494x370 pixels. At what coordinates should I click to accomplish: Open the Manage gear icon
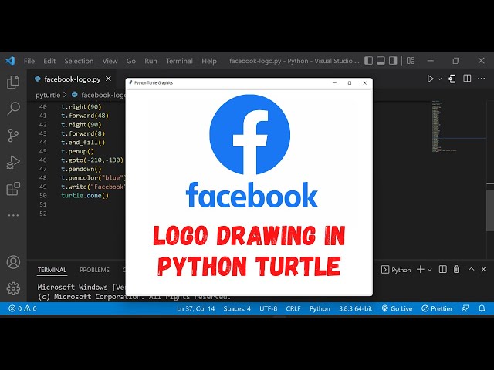point(13,288)
